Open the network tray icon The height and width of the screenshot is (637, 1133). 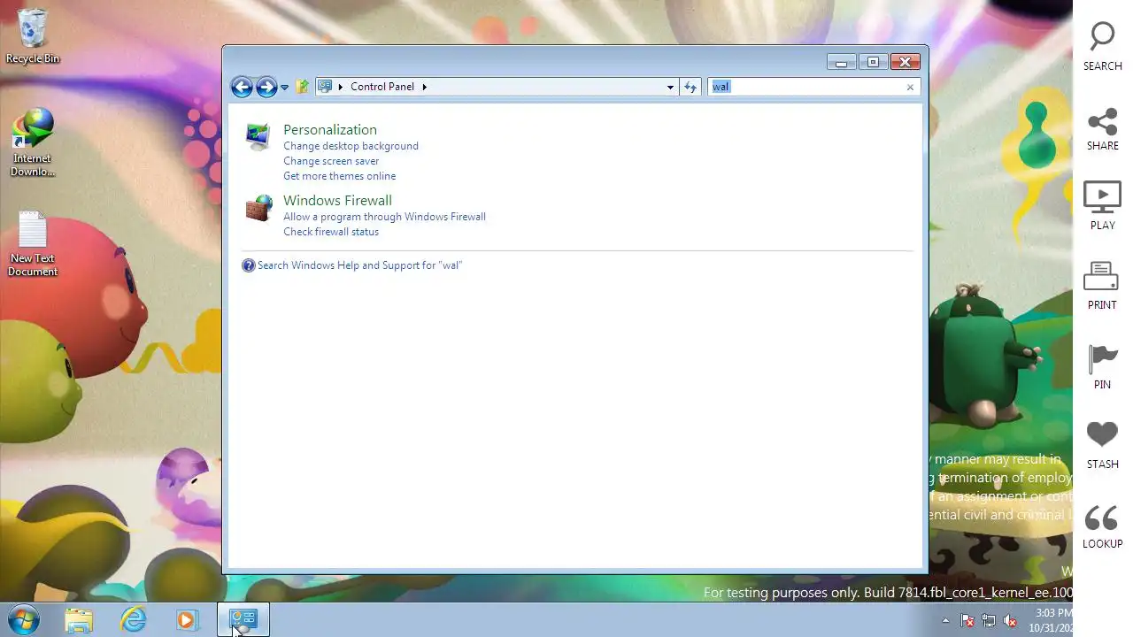click(x=989, y=621)
